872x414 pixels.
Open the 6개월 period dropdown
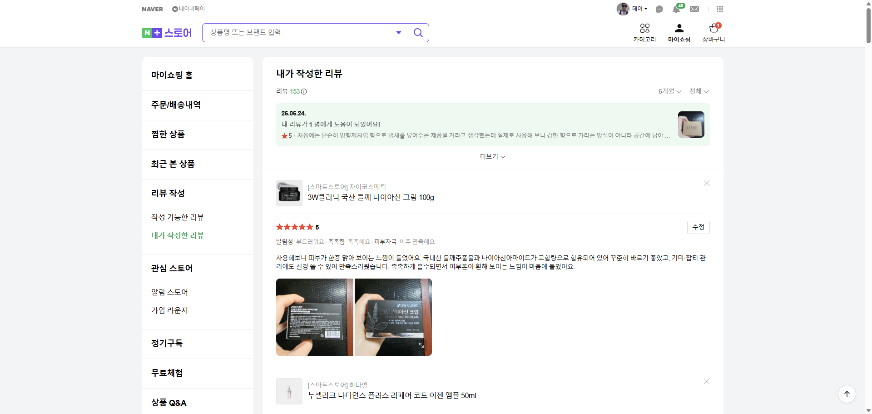pos(670,91)
